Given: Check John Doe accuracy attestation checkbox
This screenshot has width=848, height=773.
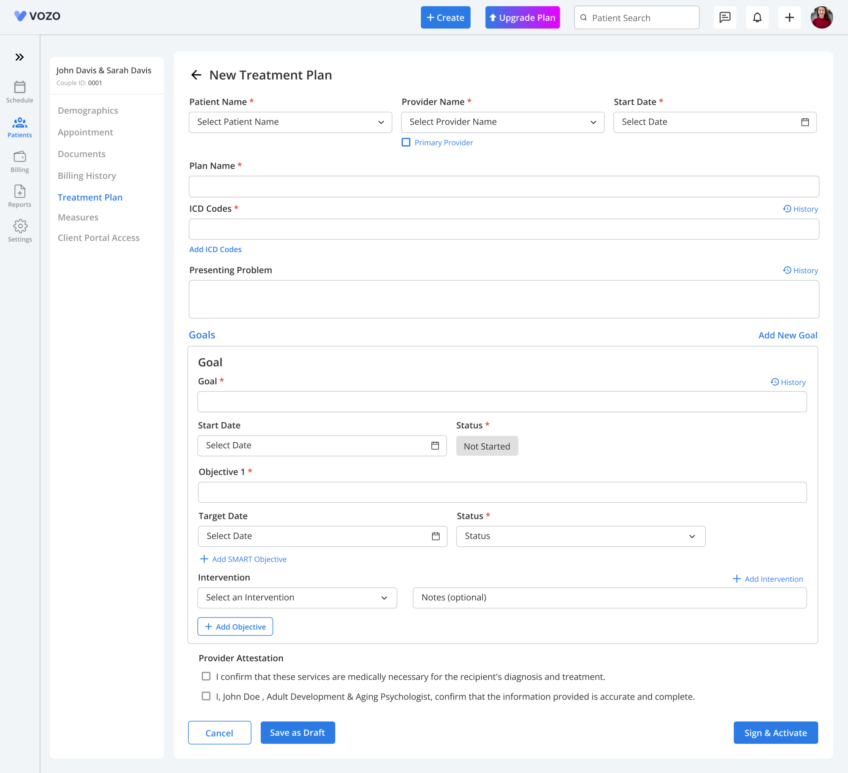Looking at the screenshot, I should (206, 696).
